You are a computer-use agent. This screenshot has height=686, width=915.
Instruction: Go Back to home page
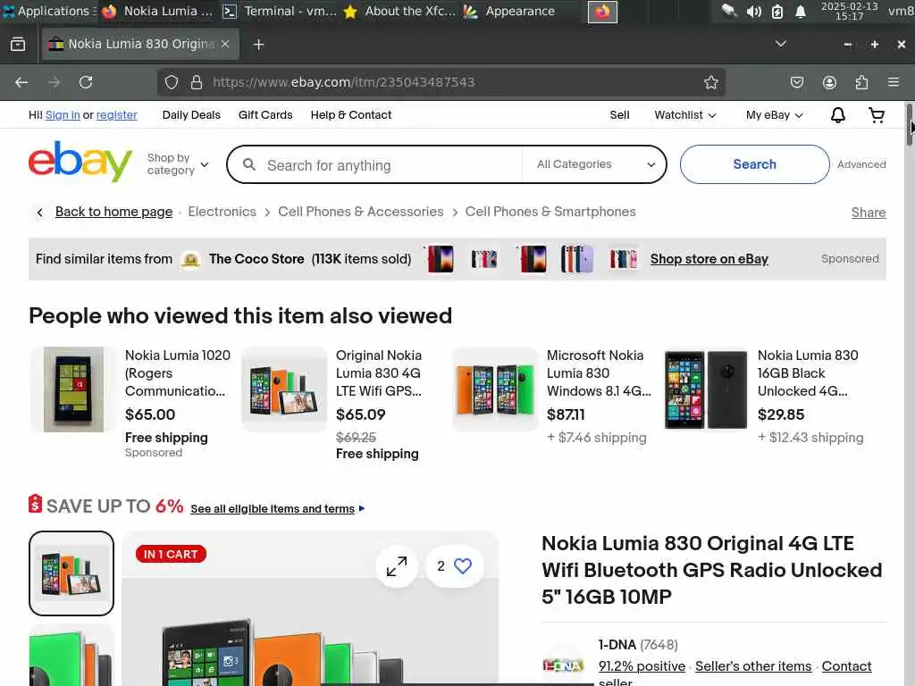pos(113,212)
